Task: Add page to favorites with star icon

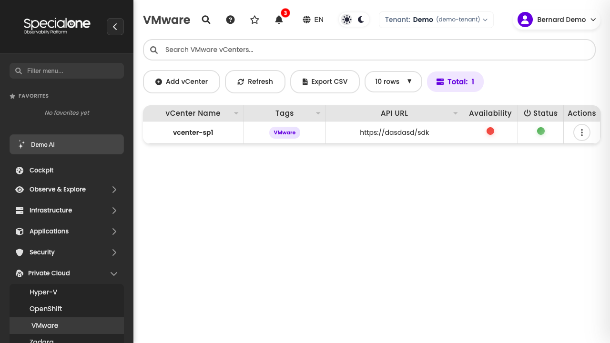Action: [254, 20]
